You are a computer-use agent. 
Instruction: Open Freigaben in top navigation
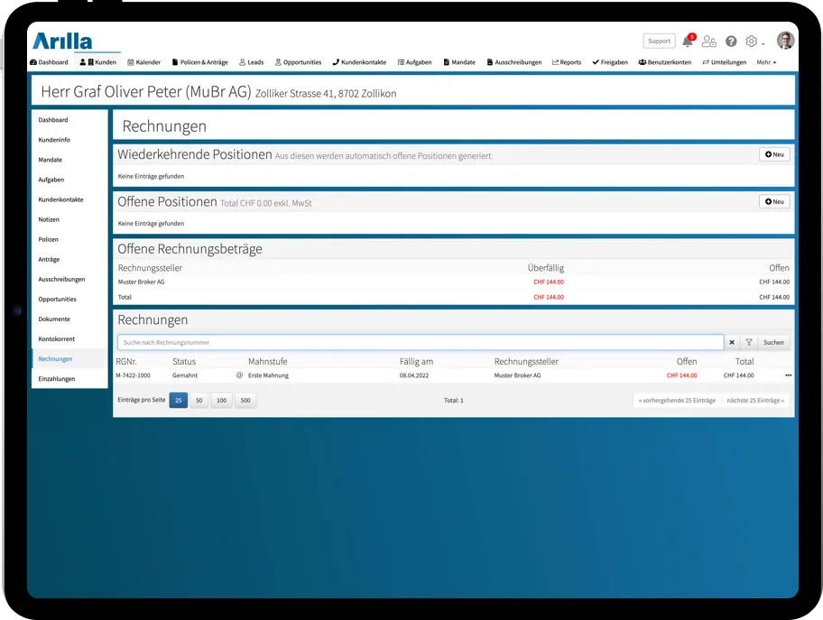pos(610,62)
